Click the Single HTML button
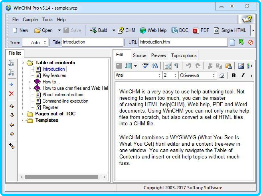 pos(230,30)
